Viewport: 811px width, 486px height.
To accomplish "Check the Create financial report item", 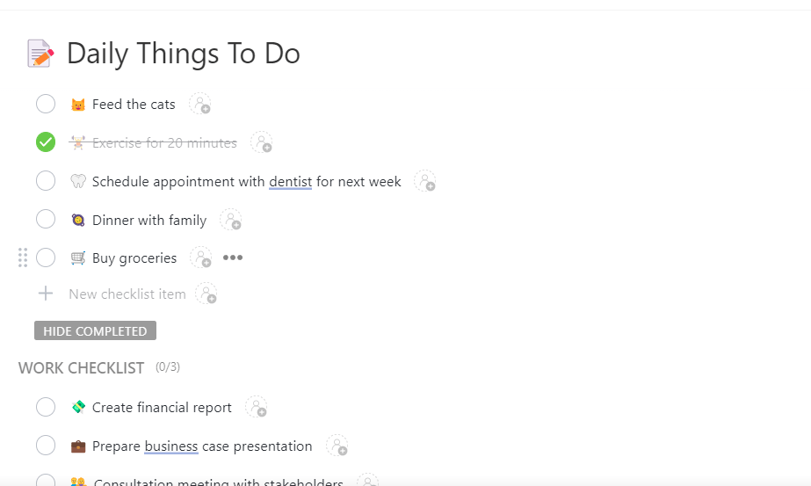I will [x=46, y=408].
